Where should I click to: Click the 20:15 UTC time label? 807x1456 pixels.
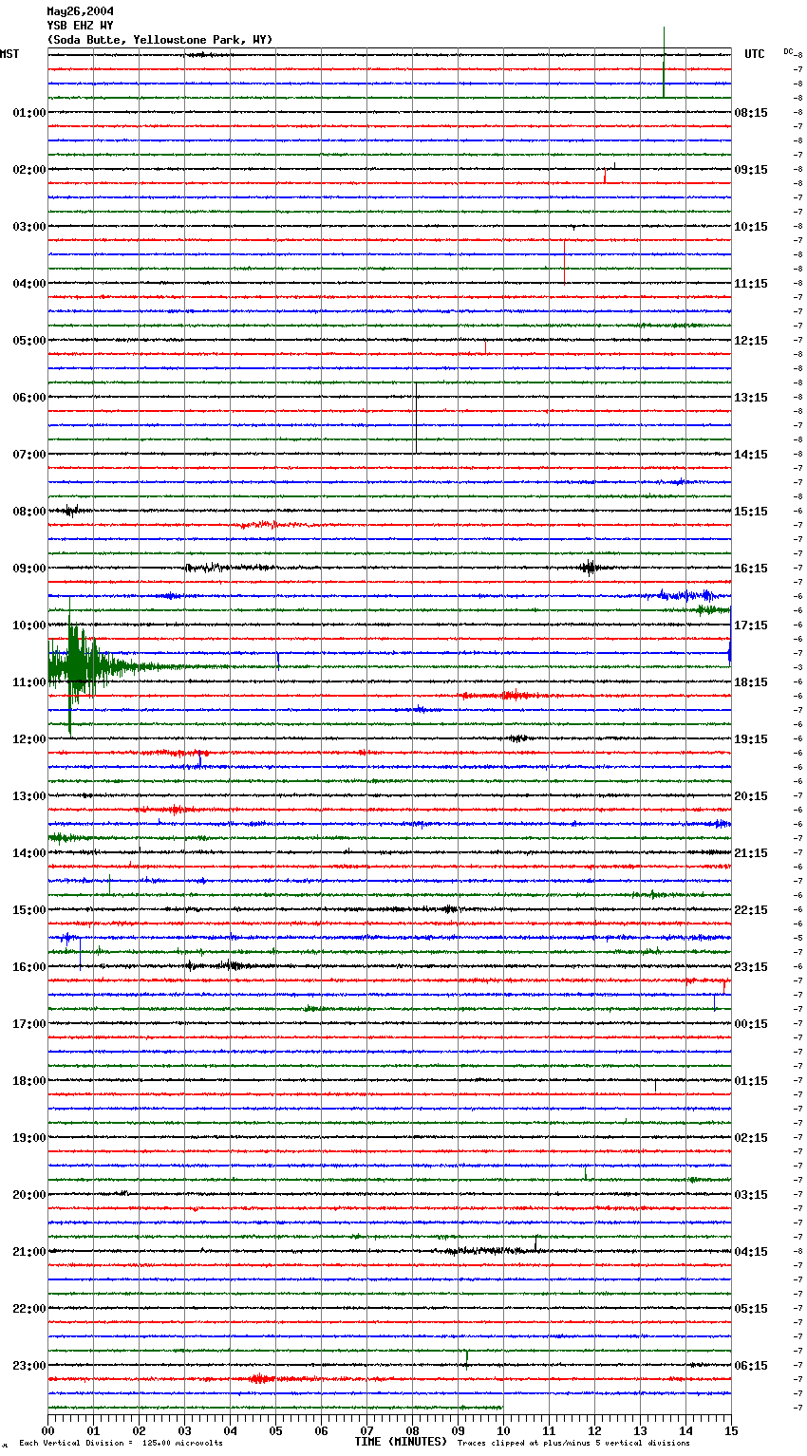point(751,796)
